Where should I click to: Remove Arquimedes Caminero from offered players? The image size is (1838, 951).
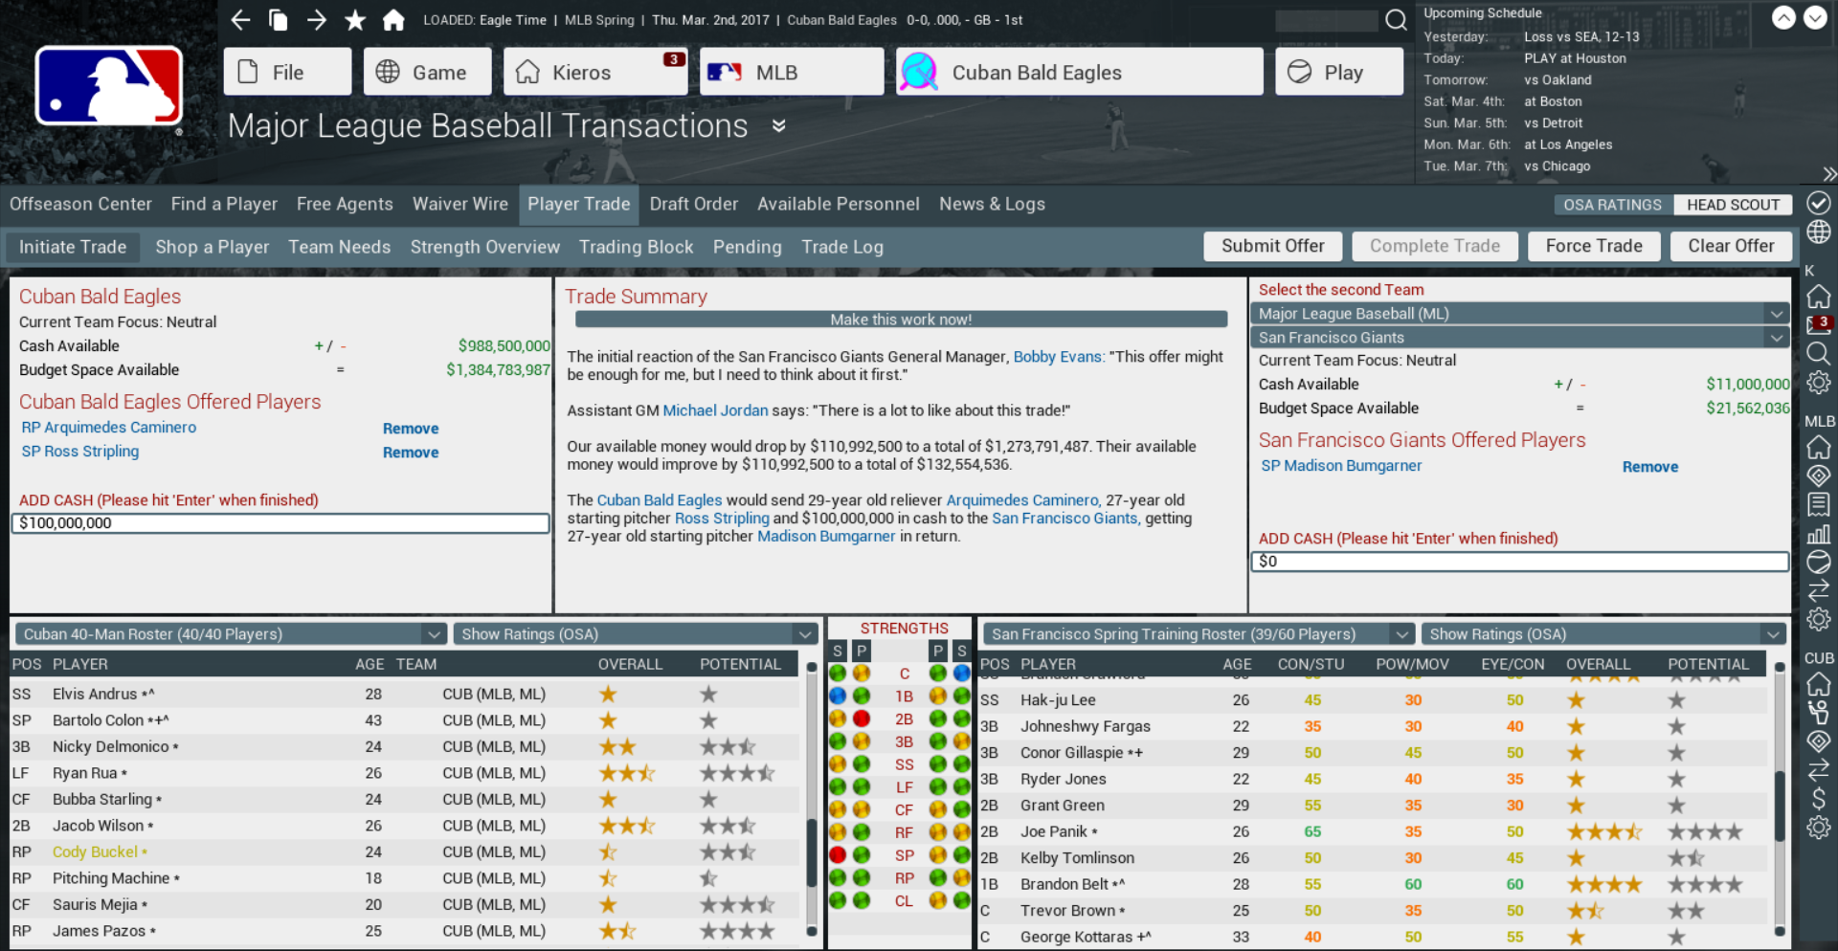pos(411,429)
